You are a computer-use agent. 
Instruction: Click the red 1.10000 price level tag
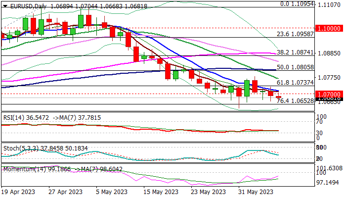[328, 29]
